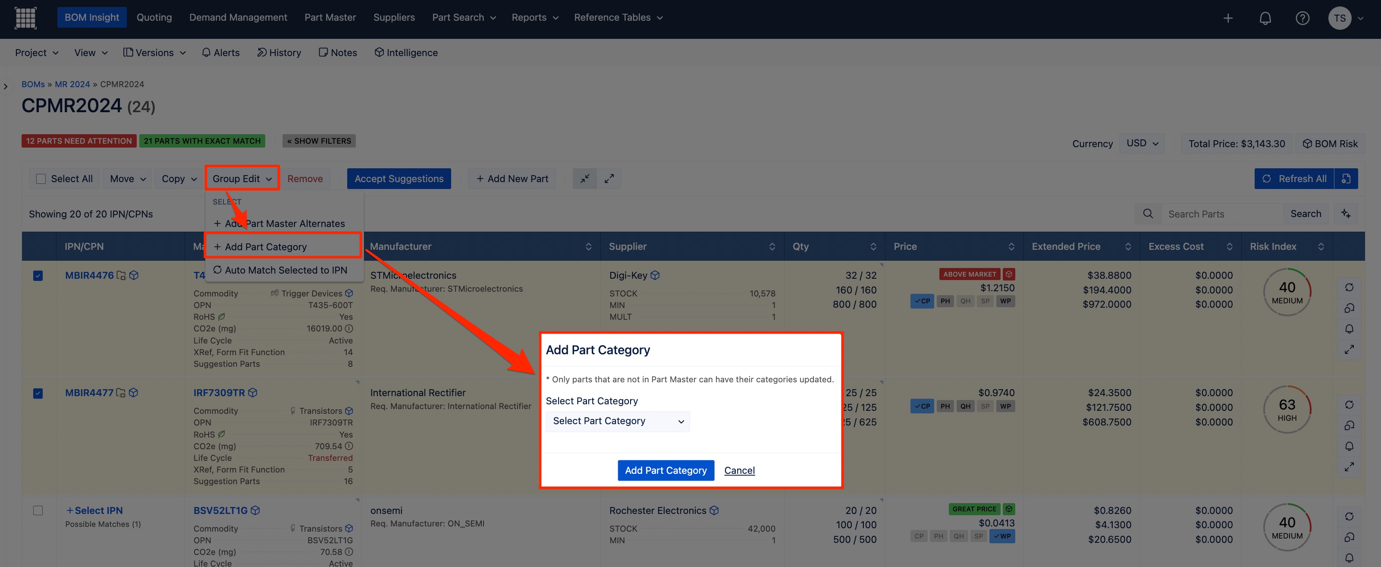Click the alert bell icon in MBIR4476 row
The width and height of the screenshot is (1381, 567).
click(x=1350, y=328)
